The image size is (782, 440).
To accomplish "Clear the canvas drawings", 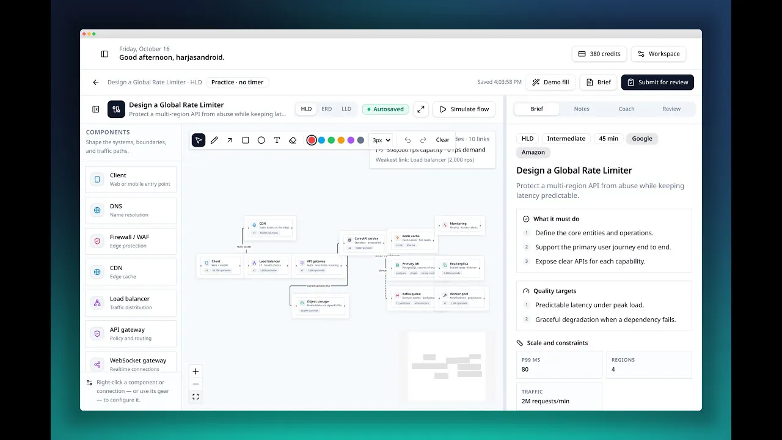I will (x=443, y=140).
